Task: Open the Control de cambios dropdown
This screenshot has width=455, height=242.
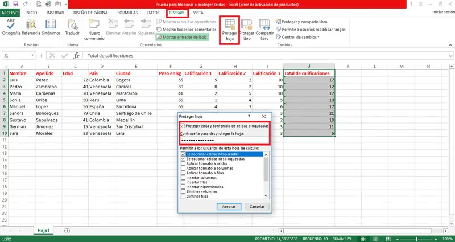Action: pos(297,37)
